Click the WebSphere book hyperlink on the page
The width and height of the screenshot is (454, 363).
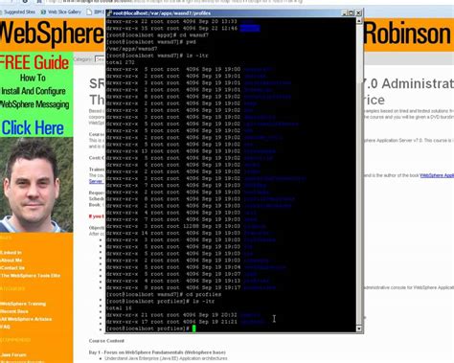click(x=437, y=175)
